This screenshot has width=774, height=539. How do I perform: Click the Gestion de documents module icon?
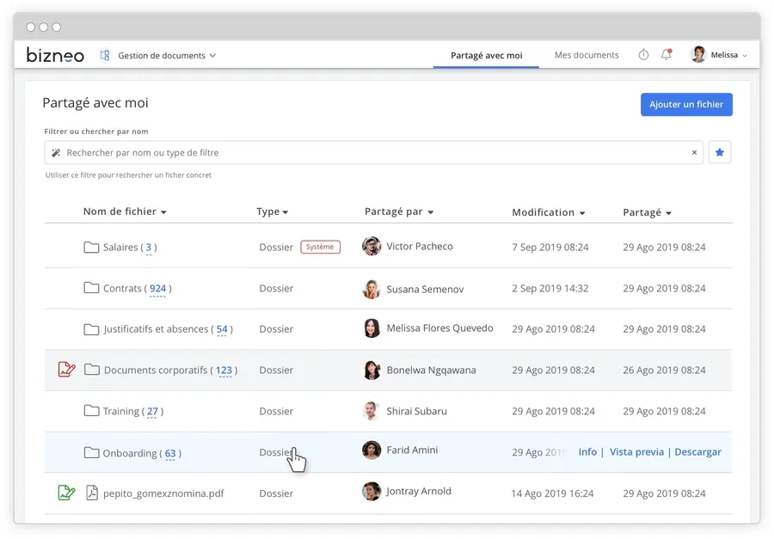coord(105,55)
